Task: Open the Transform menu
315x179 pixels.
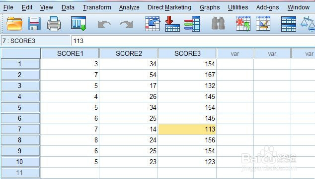Action: (x=97, y=7)
